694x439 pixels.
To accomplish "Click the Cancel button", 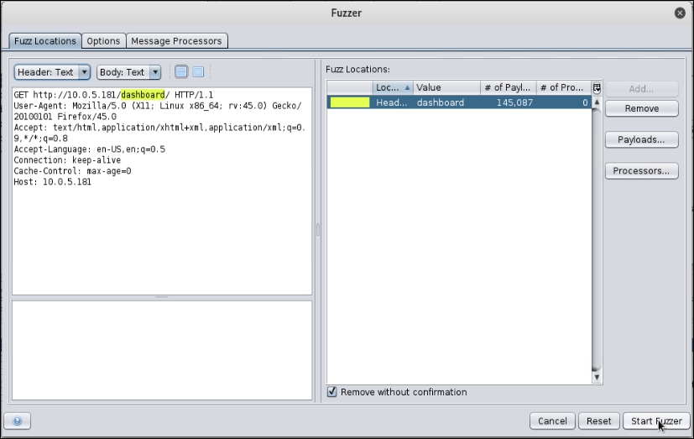I will pyautogui.click(x=552, y=421).
